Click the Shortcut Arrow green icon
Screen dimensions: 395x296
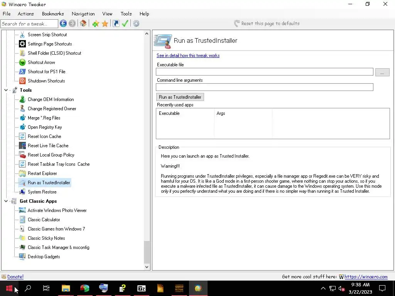click(22, 62)
